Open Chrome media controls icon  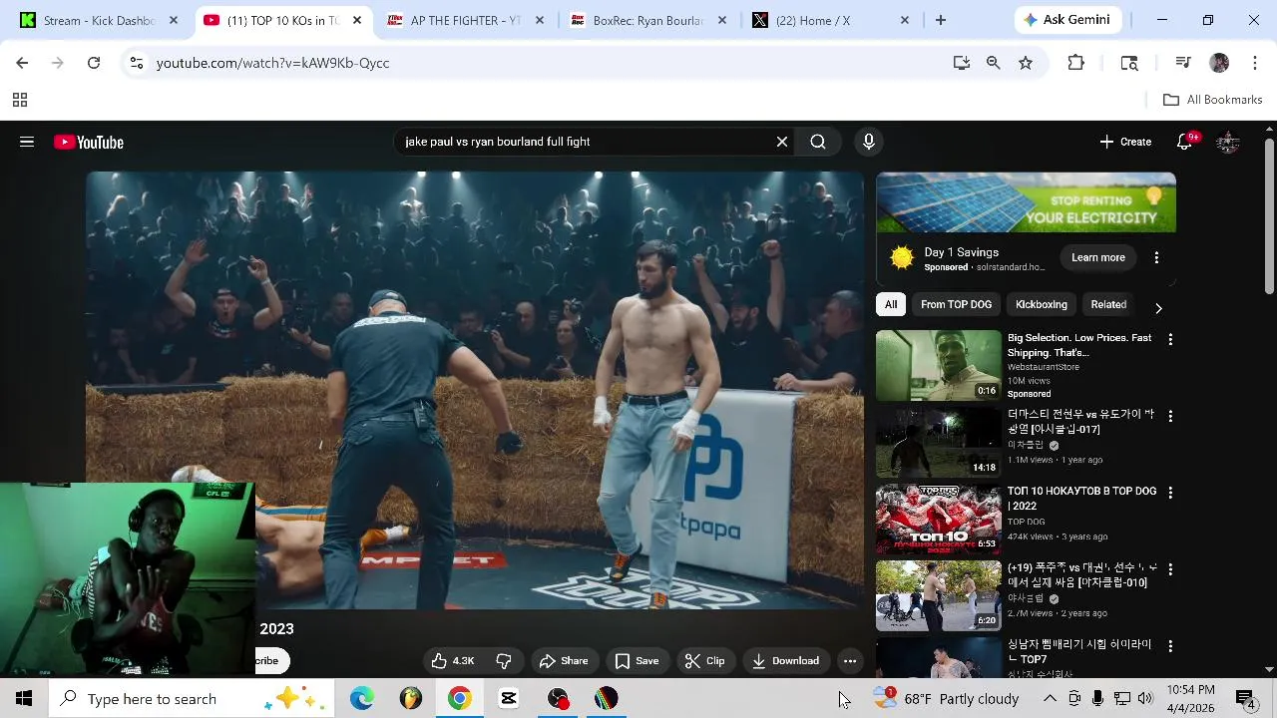1183,63
